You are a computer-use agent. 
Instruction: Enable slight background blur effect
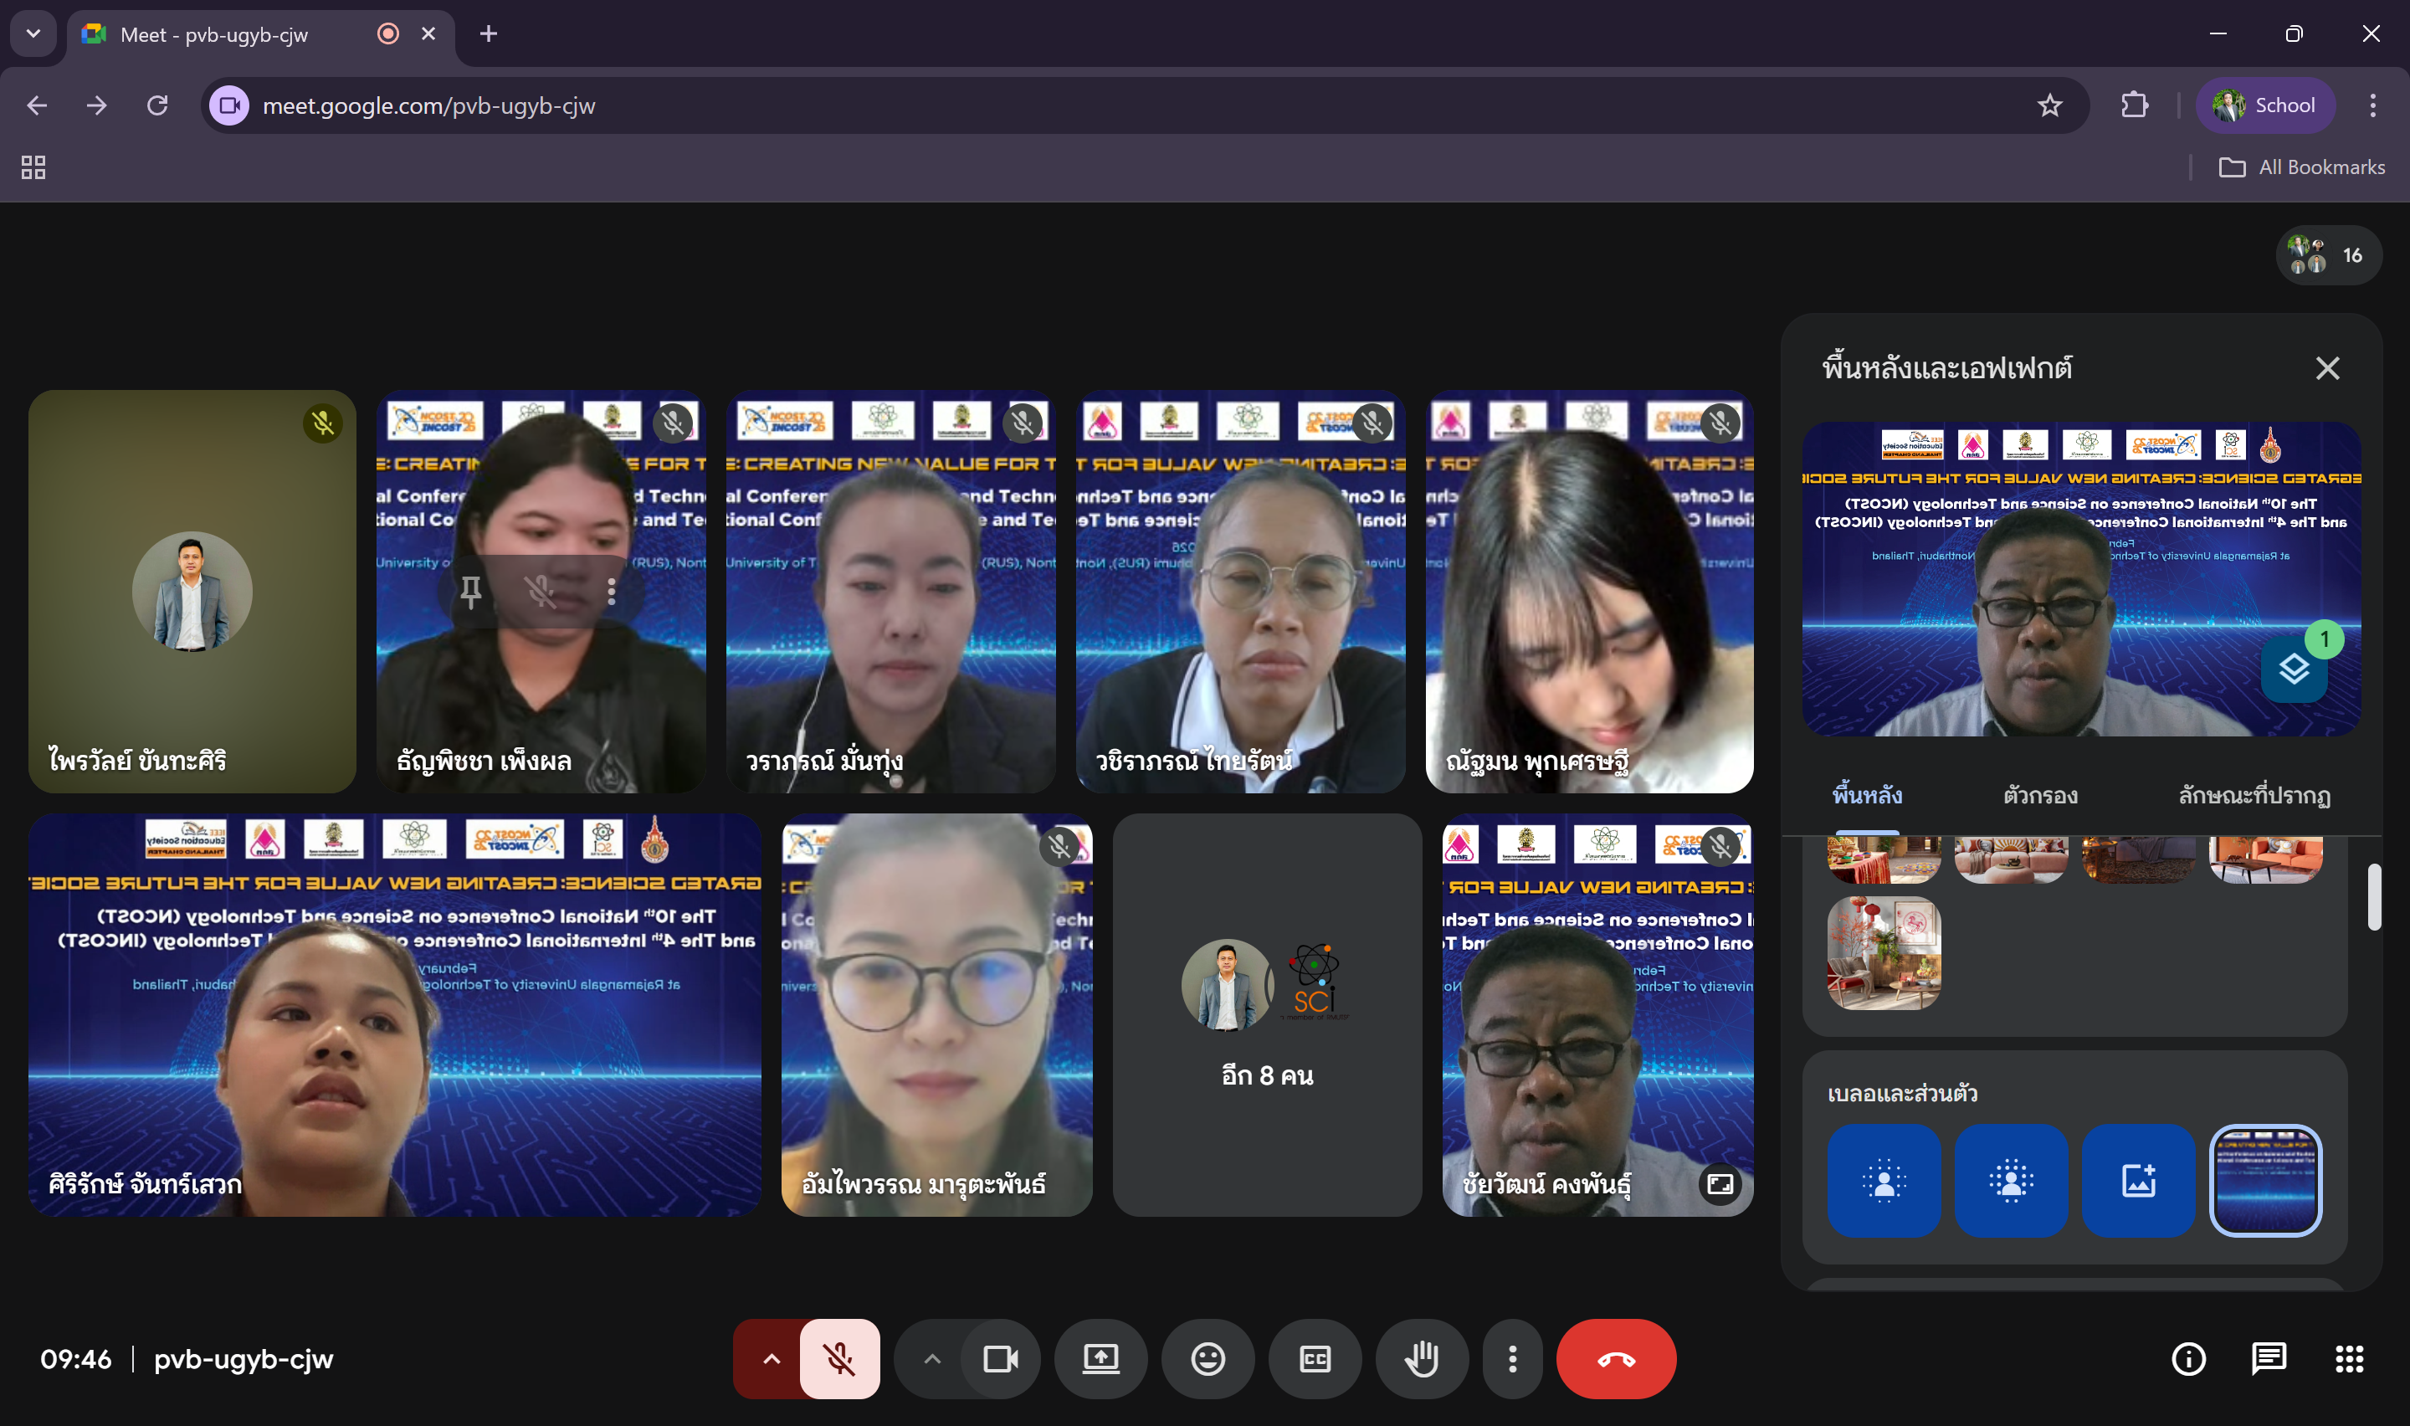point(1884,1180)
